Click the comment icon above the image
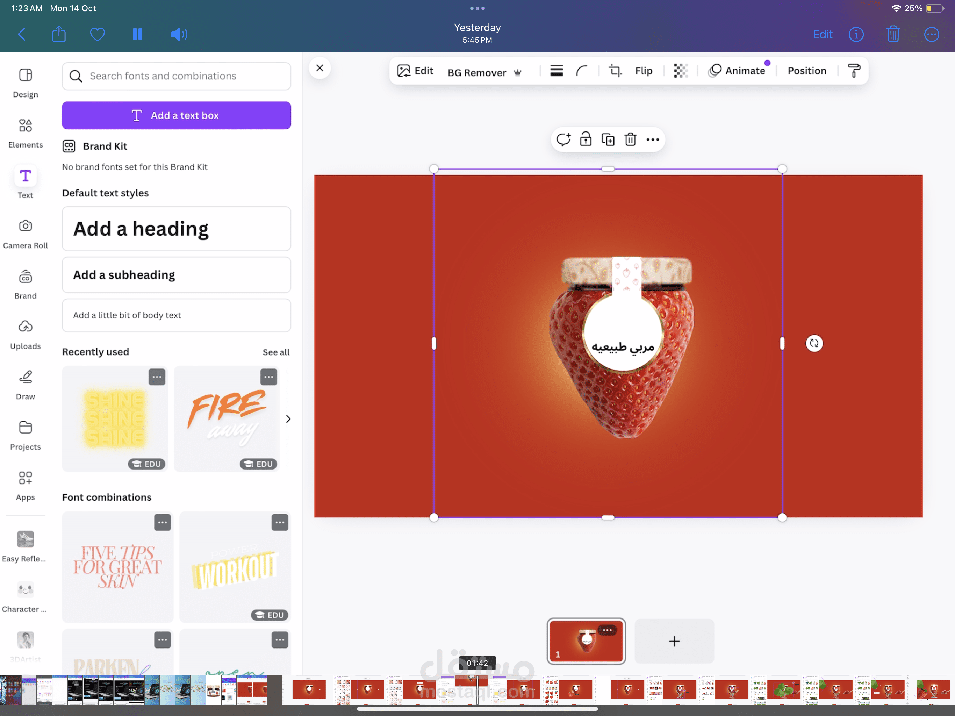The height and width of the screenshot is (716, 955). click(563, 139)
